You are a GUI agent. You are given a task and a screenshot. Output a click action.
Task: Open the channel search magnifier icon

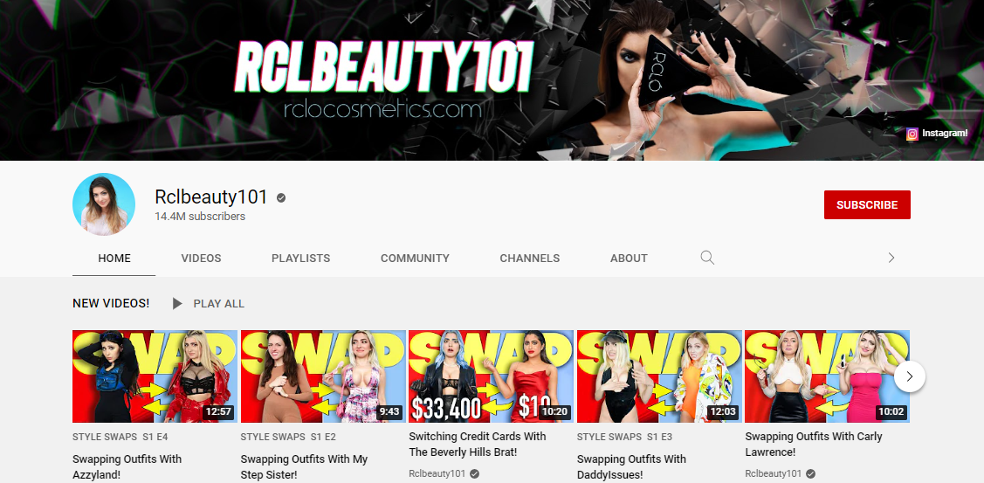(707, 258)
